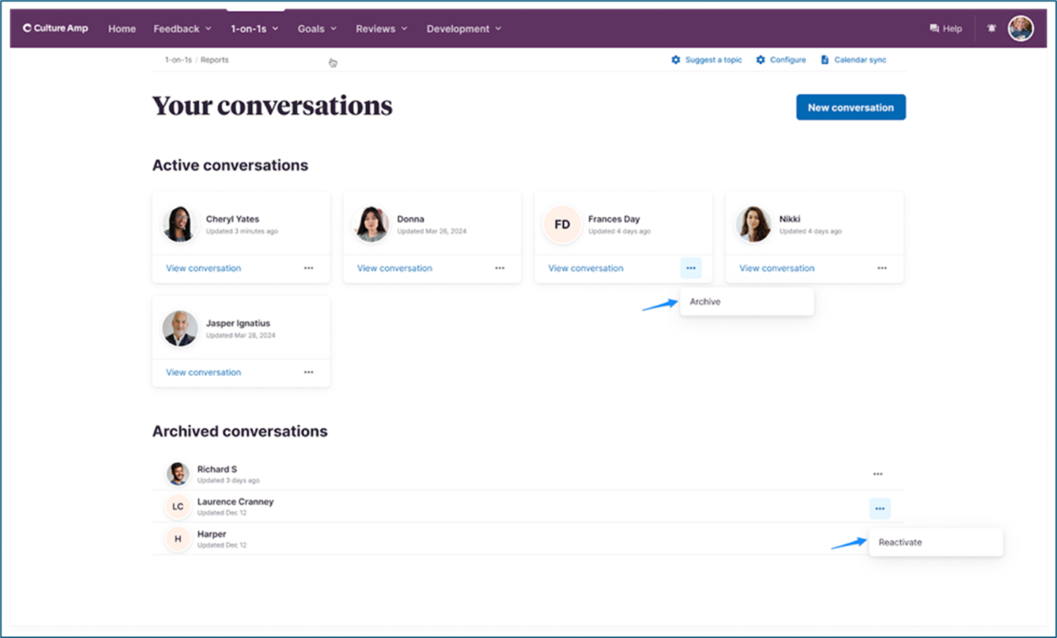Choose Reactivate from the popup menu

[900, 542]
